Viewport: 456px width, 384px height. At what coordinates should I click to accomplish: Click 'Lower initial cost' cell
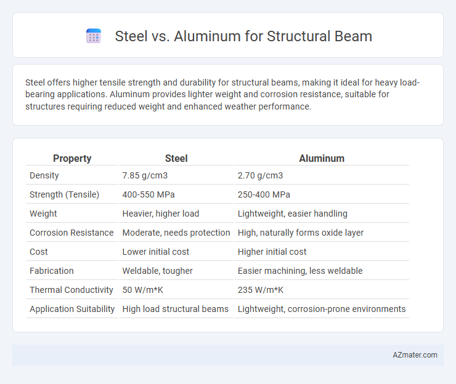(x=155, y=252)
